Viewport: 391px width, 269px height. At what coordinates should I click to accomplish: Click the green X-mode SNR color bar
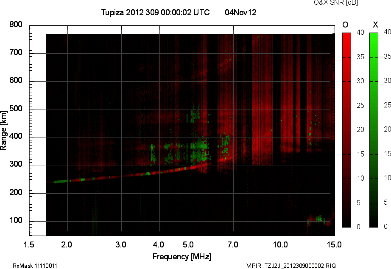(374, 130)
